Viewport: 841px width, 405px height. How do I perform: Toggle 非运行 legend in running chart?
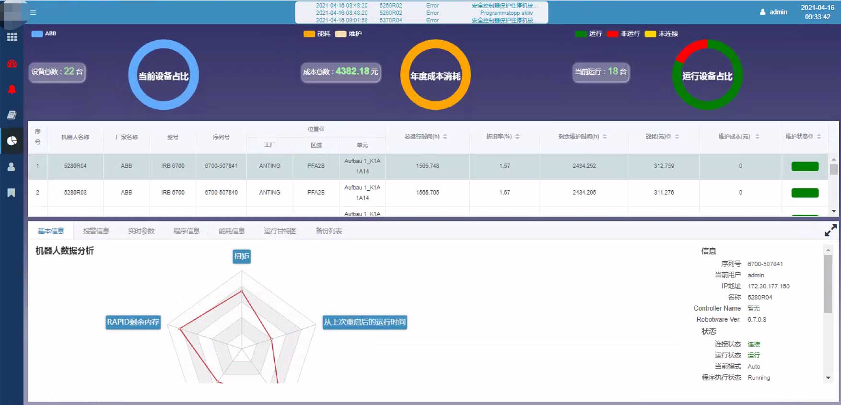point(623,34)
